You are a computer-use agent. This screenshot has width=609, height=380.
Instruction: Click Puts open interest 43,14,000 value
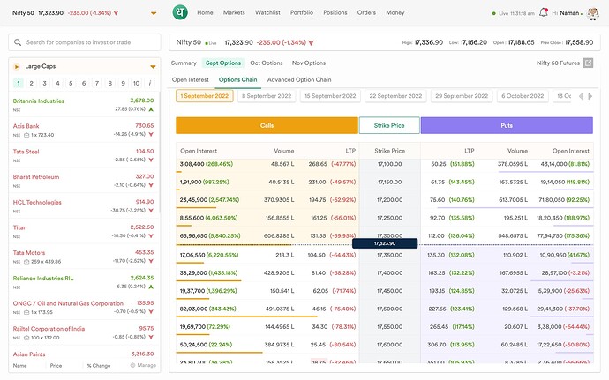(x=553, y=164)
